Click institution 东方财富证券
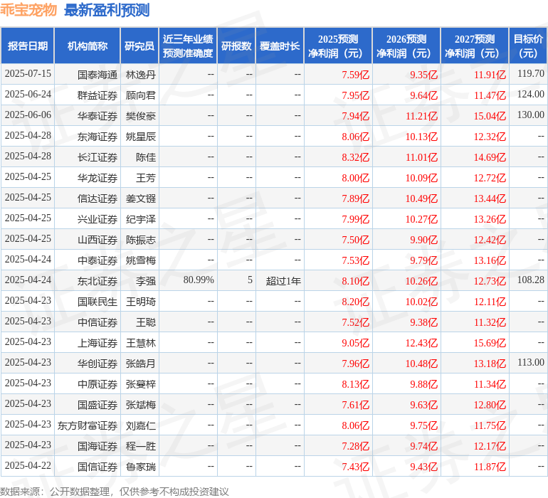The image size is (548, 498). point(88,425)
